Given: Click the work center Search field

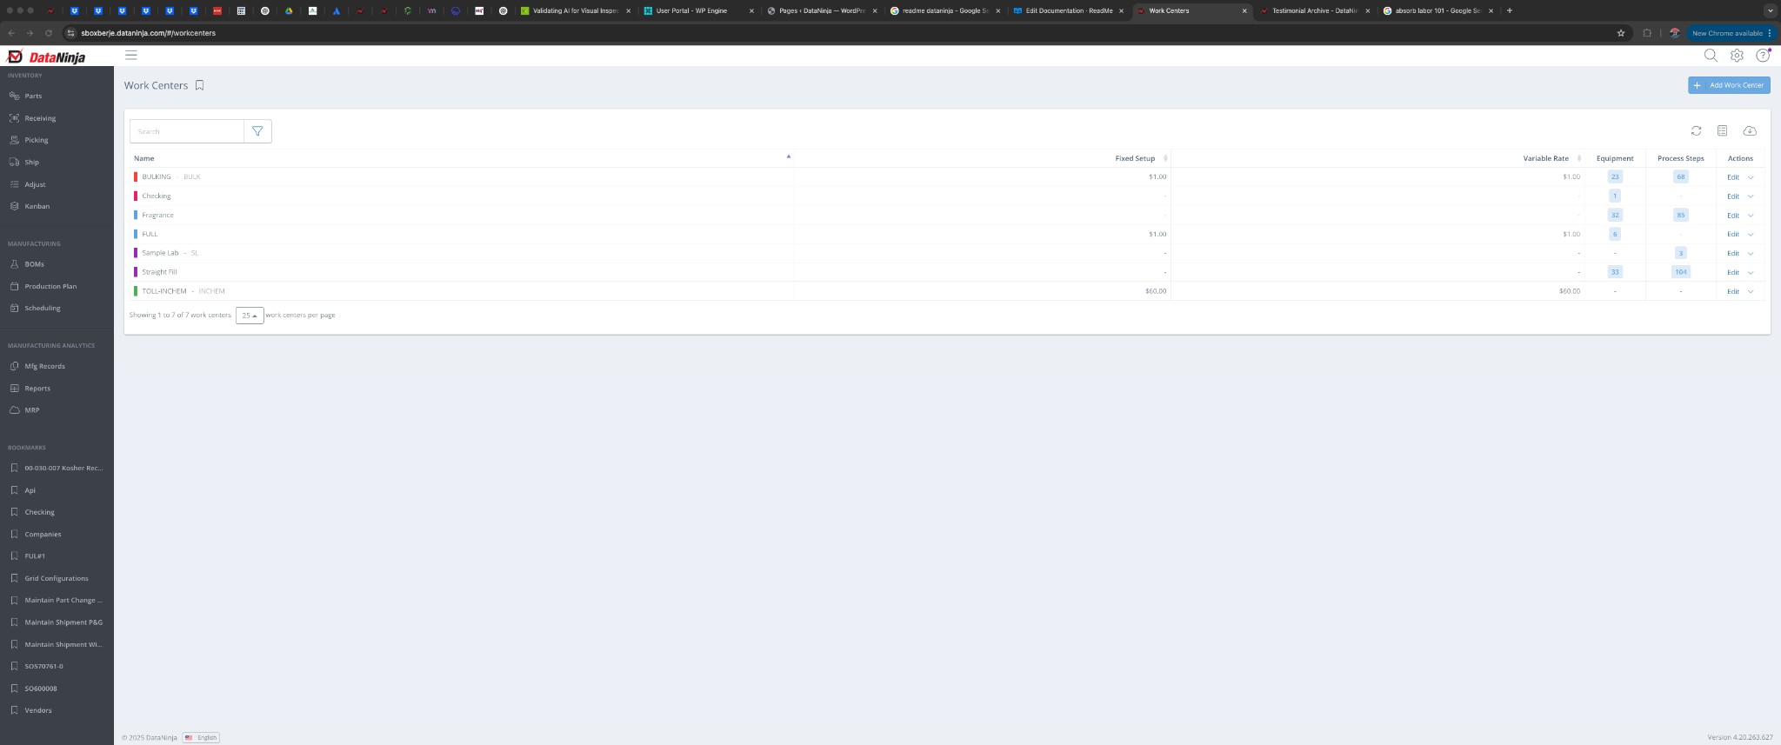Looking at the screenshot, I should (187, 131).
